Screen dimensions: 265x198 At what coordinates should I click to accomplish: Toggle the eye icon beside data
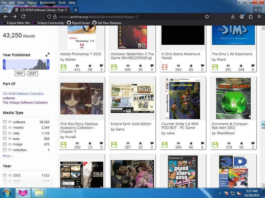click(x=10, y=133)
